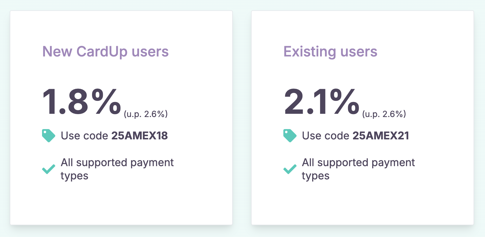
Task: Click the word 'types' in existing users card
Action: tap(316, 176)
